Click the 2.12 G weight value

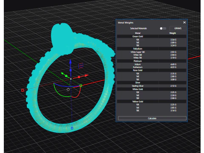coord(173,86)
